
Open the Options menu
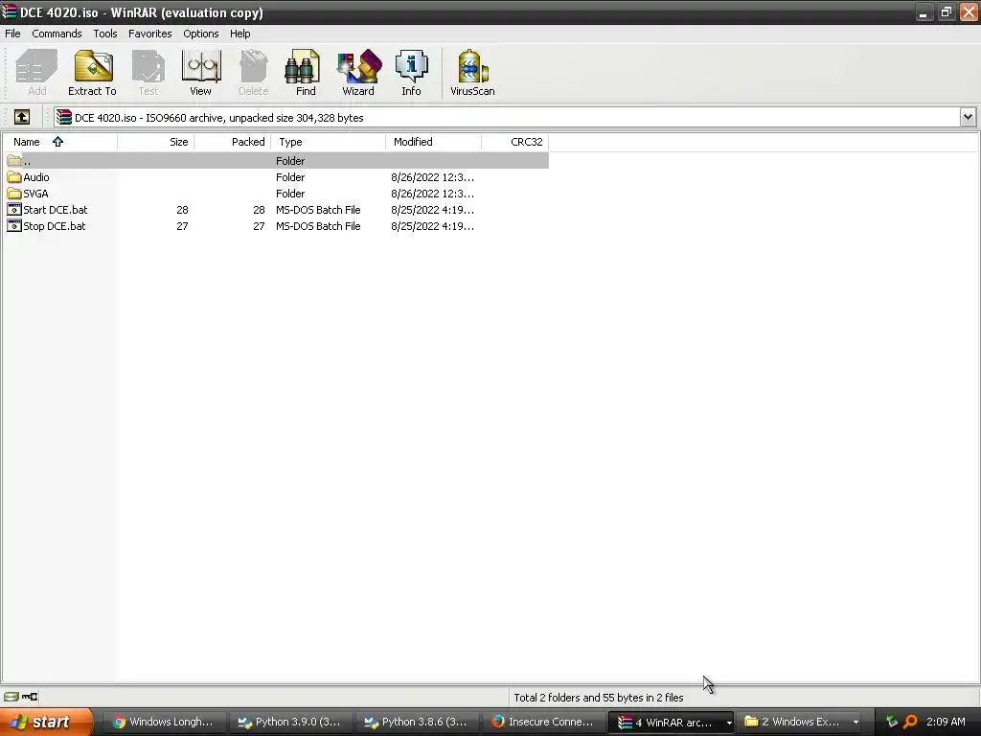point(201,34)
